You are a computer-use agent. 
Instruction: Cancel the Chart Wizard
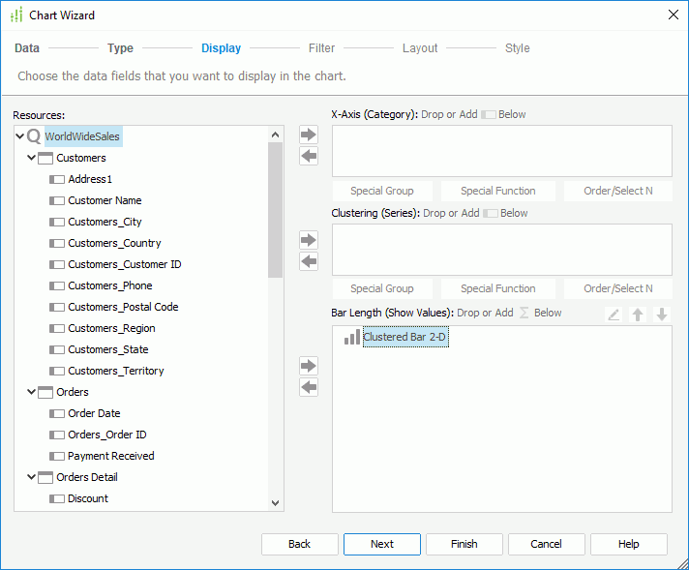click(546, 544)
